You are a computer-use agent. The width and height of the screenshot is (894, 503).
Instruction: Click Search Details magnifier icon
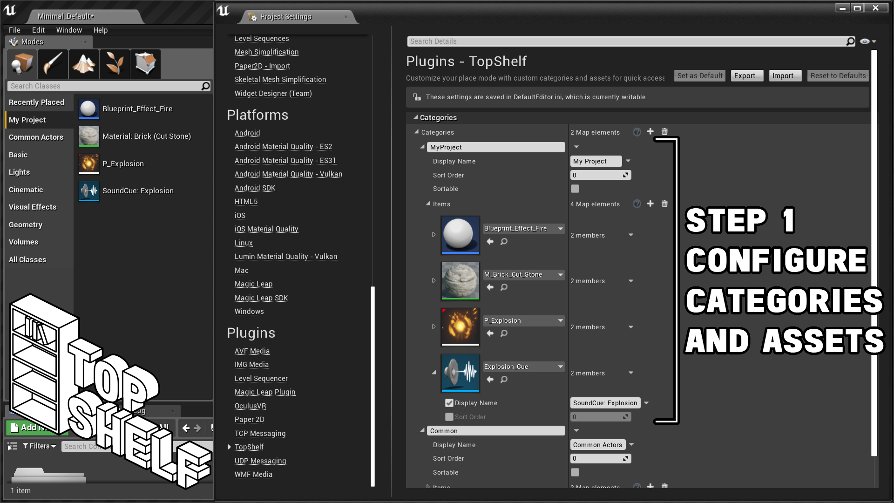tap(850, 41)
